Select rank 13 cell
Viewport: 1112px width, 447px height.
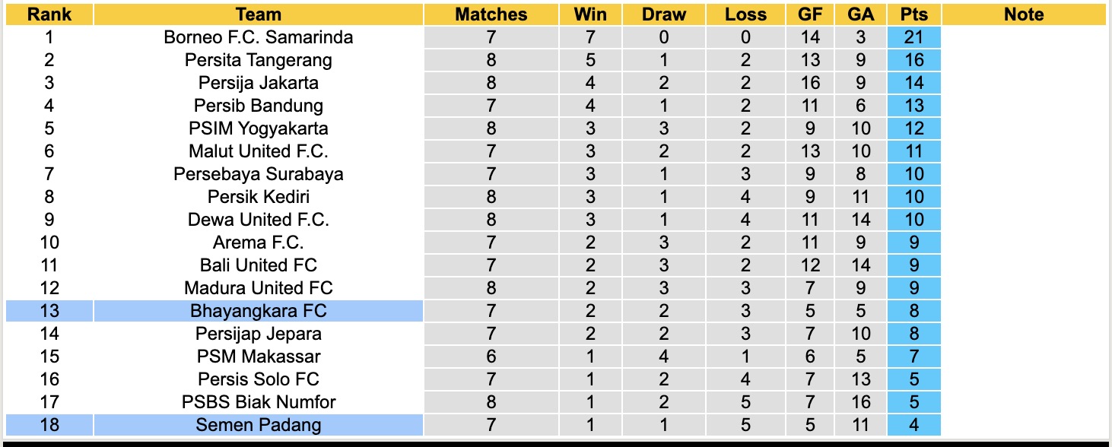pos(49,311)
